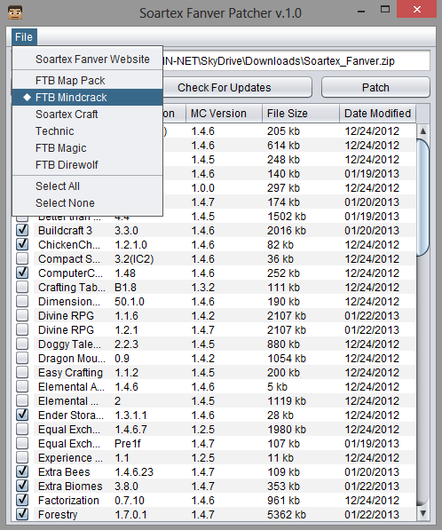
Task: Click Easy Crafting mod name
Action: [70, 373]
